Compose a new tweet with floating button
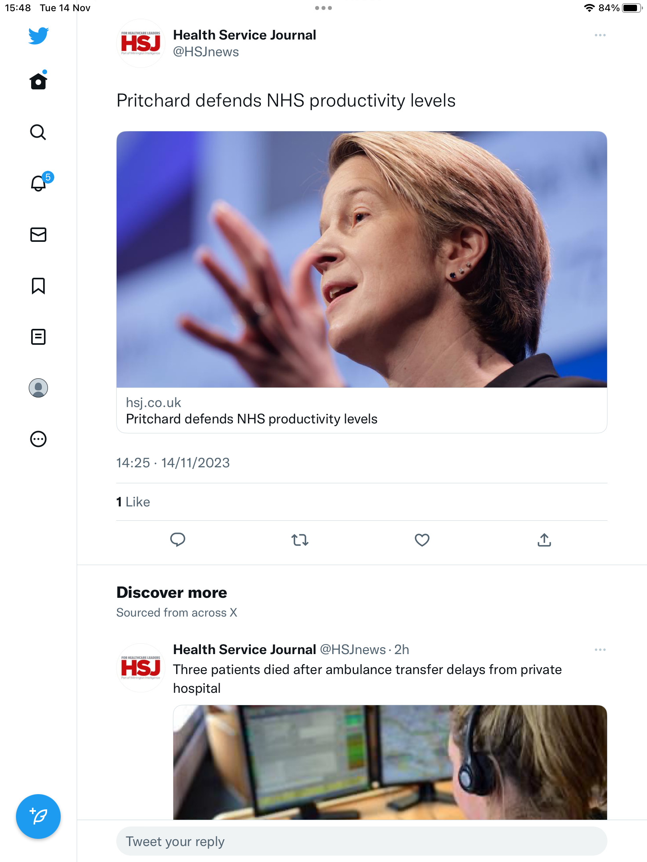 coord(38,817)
